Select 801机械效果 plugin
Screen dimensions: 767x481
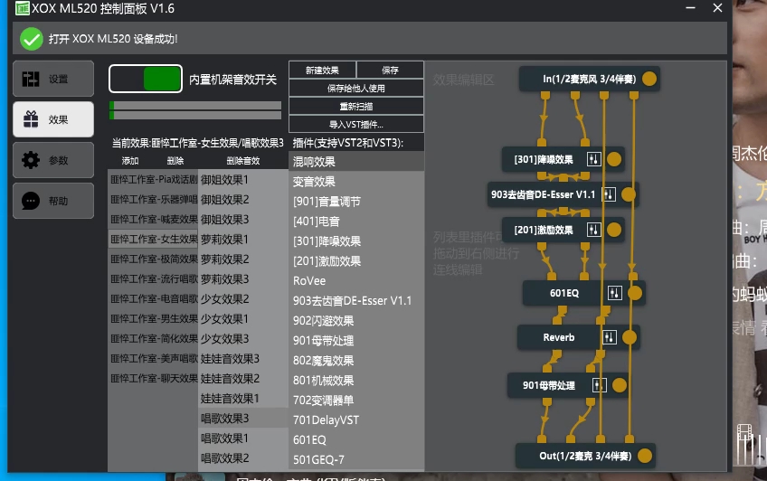point(356,381)
